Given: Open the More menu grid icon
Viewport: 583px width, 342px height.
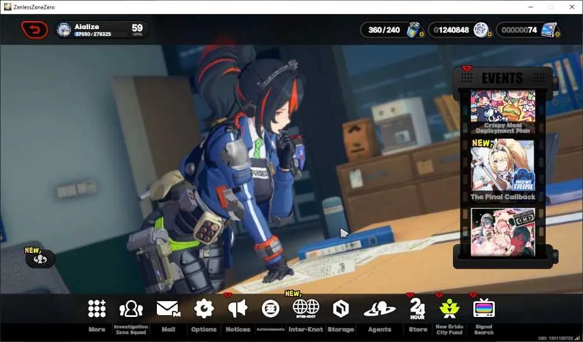Looking at the screenshot, I should pos(97,309).
